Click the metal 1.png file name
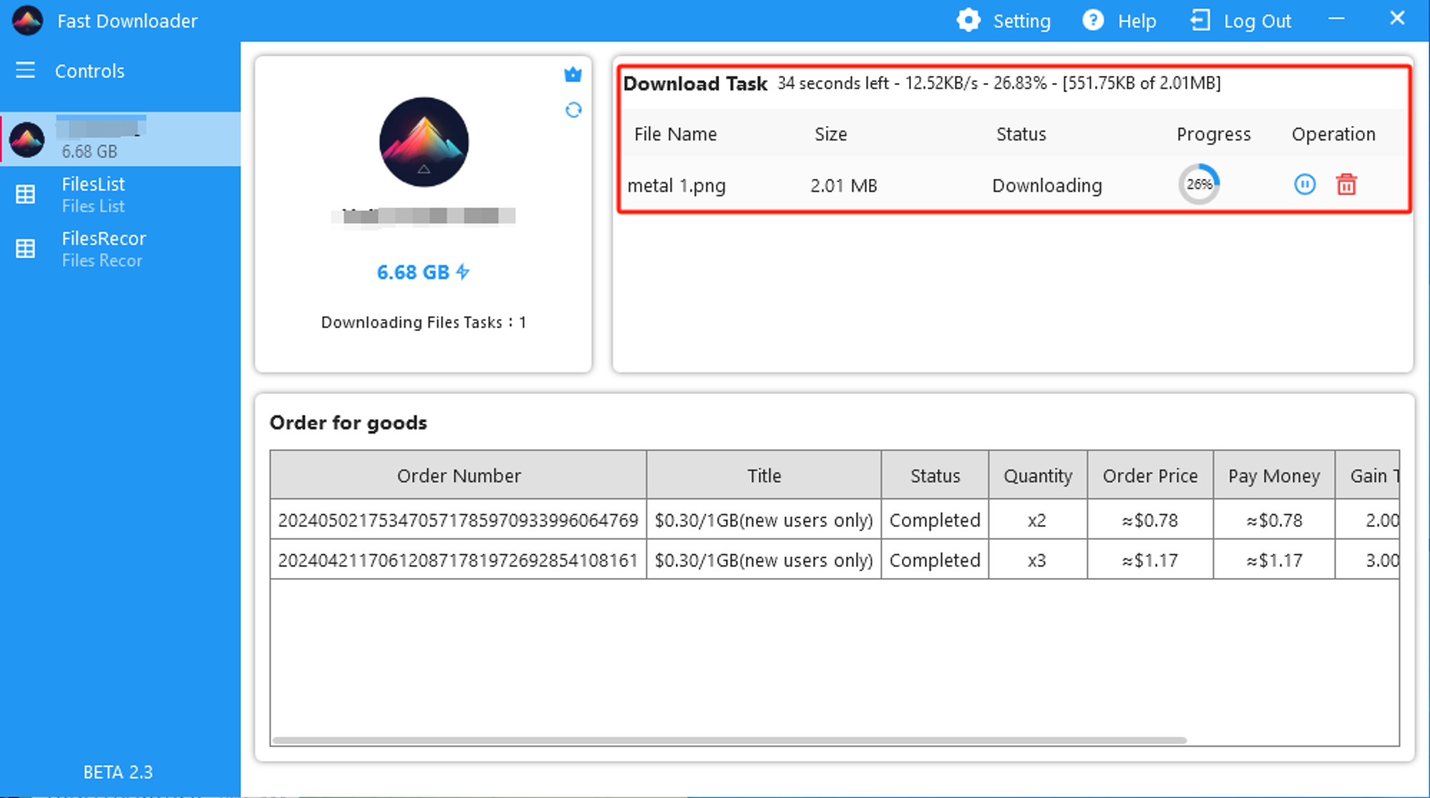Screen dimensions: 1430x798 click(676, 186)
